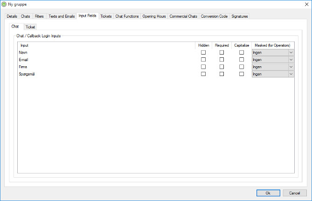Mark Spørgsmål as Required
This screenshot has height=201, width=312.
pos(222,74)
